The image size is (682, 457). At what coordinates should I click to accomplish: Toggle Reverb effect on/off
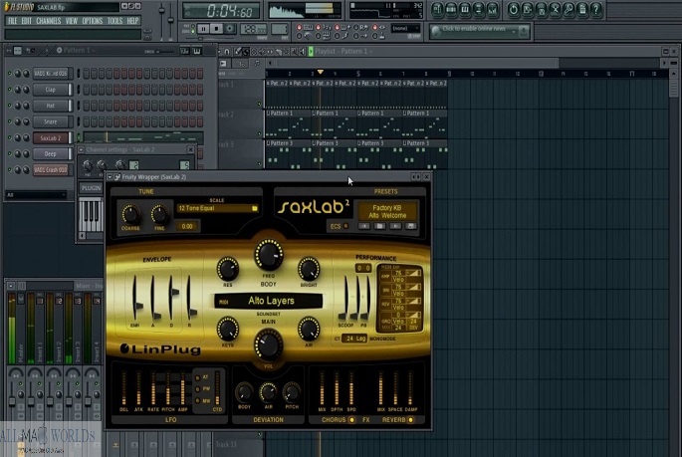point(410,419)
